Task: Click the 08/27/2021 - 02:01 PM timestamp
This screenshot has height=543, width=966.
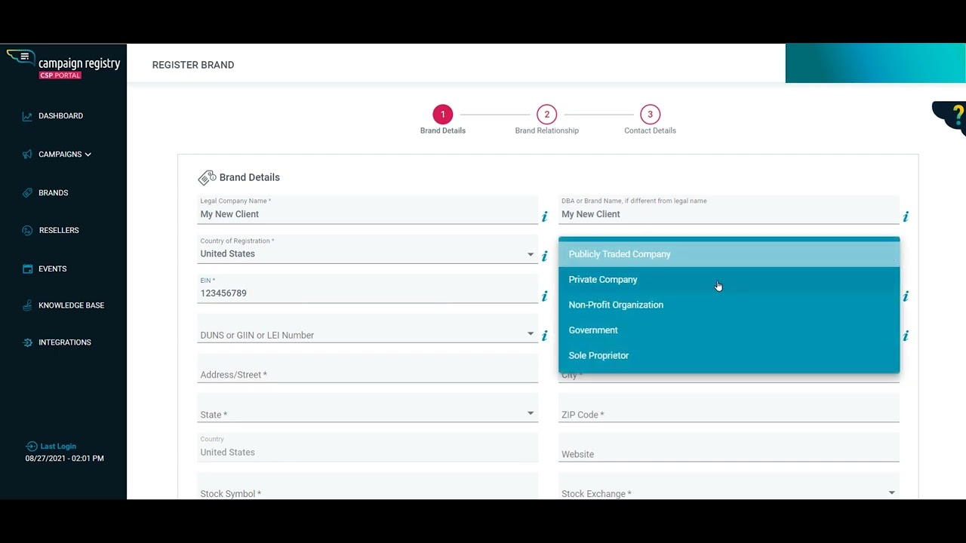Action: point(65,459)
